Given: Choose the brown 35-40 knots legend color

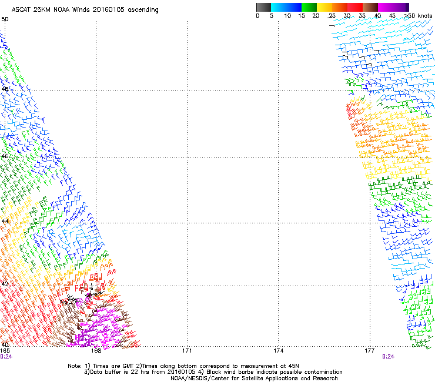Looking at the screenshot, I should (370, 7).
